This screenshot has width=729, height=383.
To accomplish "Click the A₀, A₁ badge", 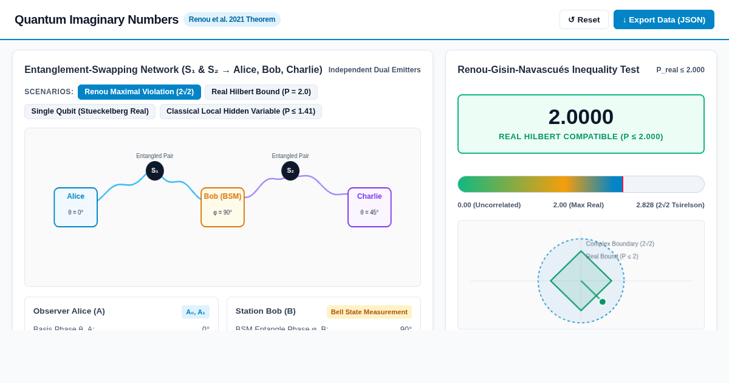I will point(196,312).
